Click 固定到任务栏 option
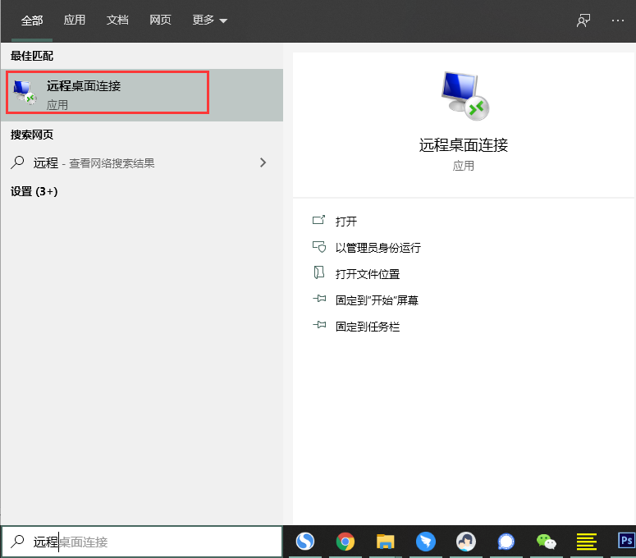This screenshot has height=558, width=636. click(367, 326)
